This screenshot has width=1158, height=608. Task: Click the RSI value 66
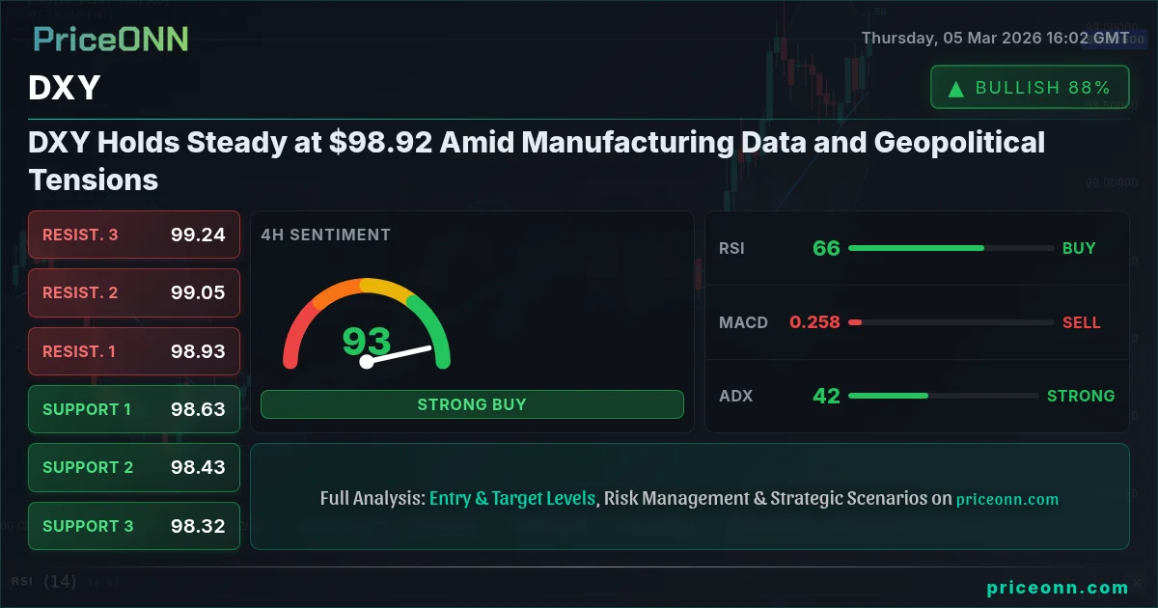pos(826,248)
